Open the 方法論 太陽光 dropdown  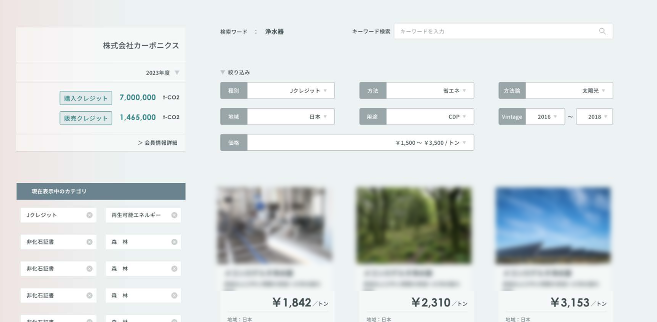[569, 90]
